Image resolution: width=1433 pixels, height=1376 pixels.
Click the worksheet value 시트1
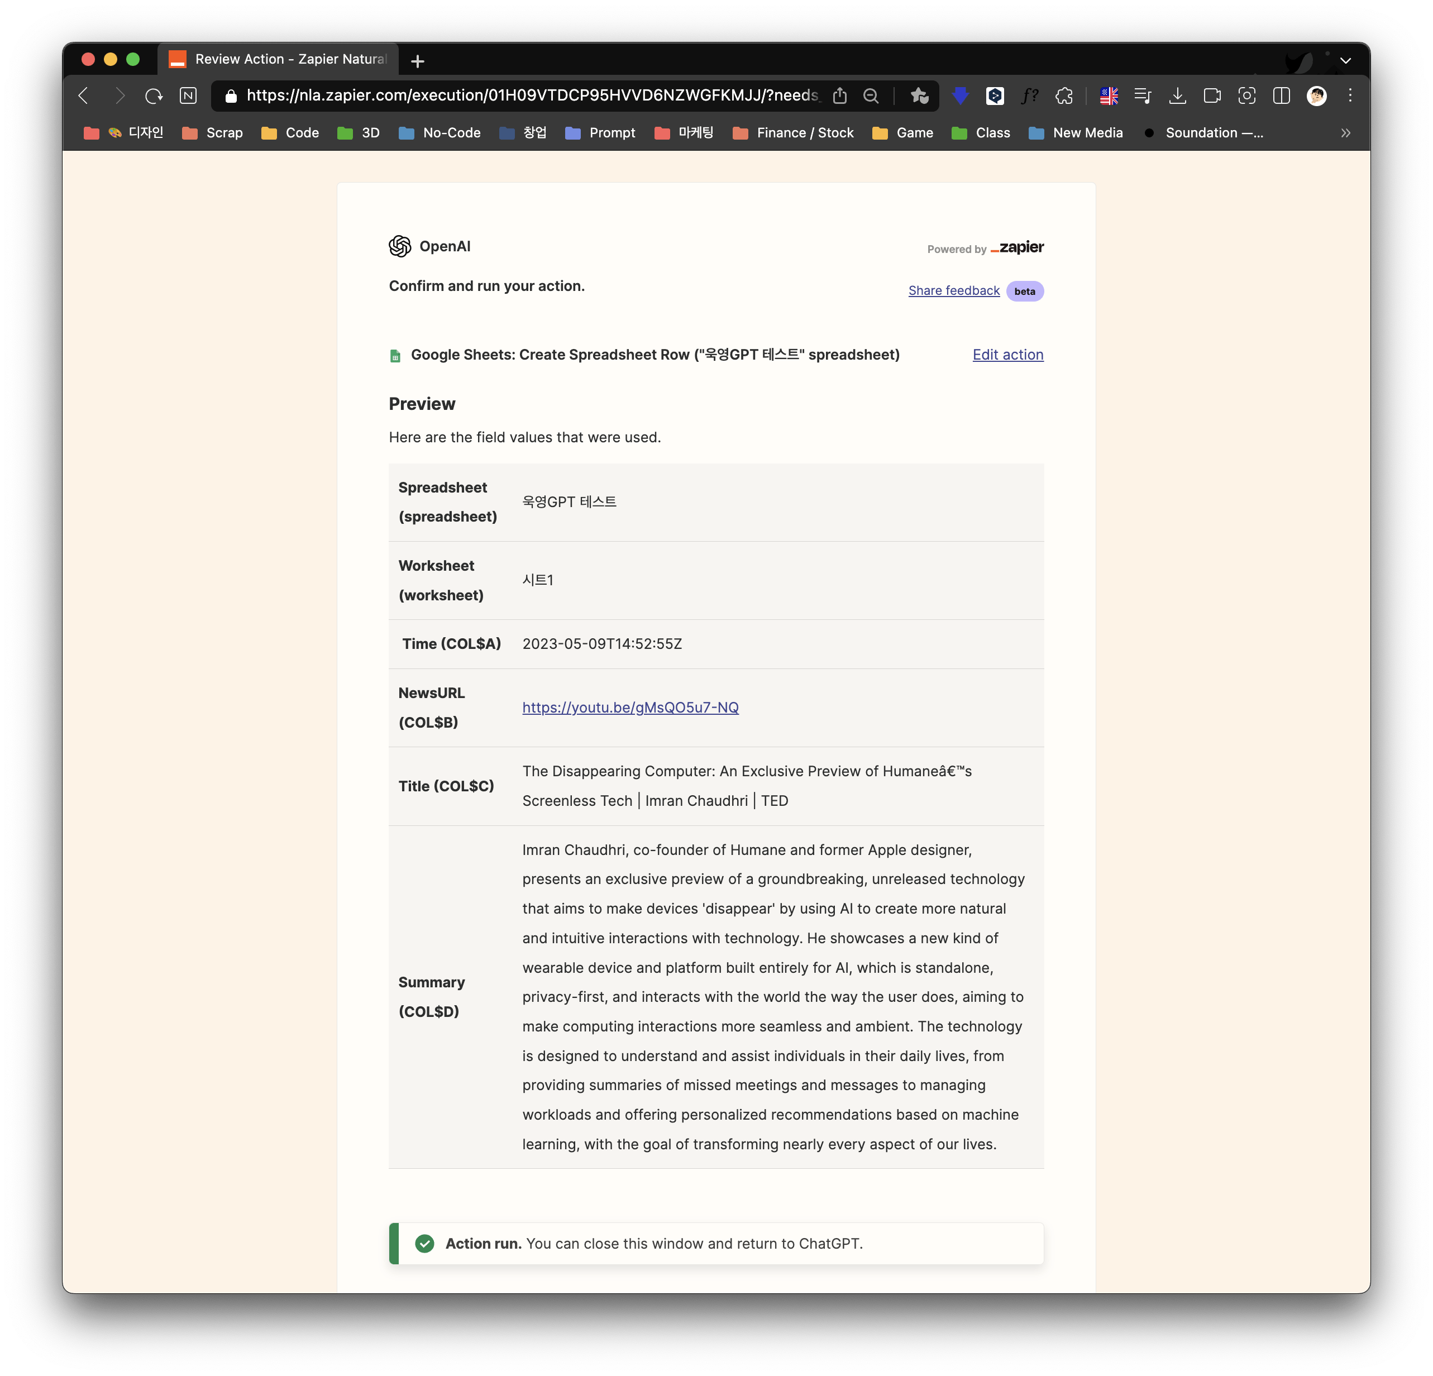[537, 581]
